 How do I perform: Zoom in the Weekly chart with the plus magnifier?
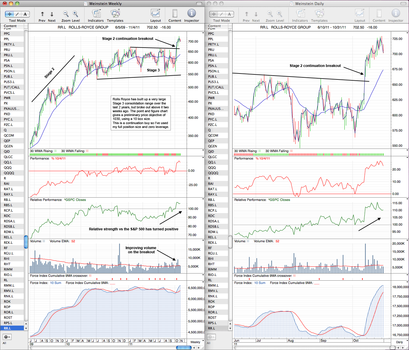pyautogui.click(x=75, y=14)
